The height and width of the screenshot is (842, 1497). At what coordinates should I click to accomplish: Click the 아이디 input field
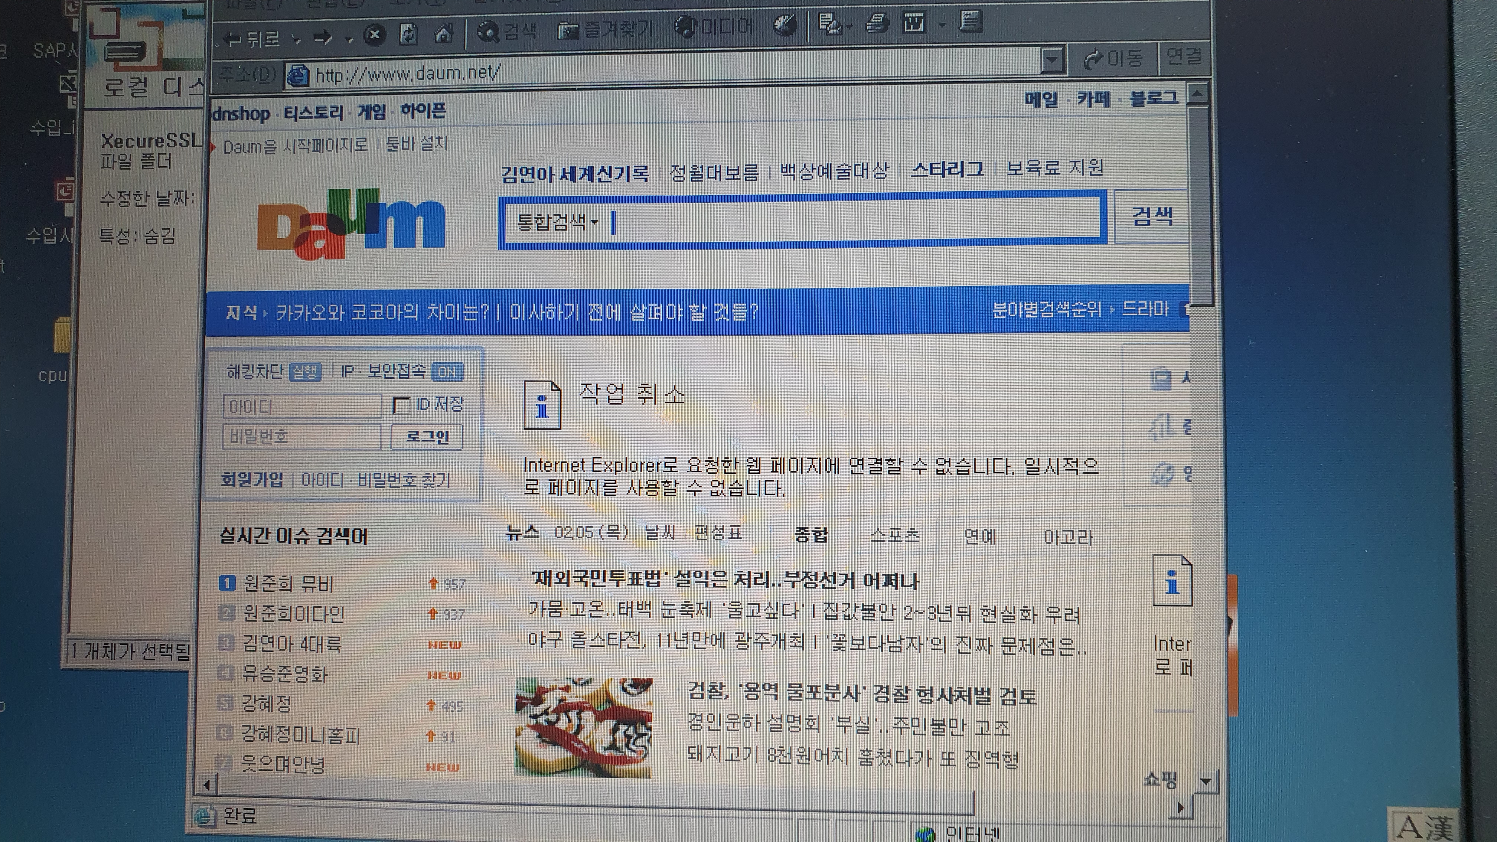[x=301, y=407]
